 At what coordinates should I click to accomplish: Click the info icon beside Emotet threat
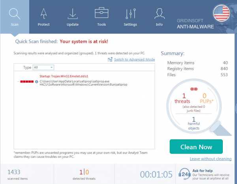point(37,82)
